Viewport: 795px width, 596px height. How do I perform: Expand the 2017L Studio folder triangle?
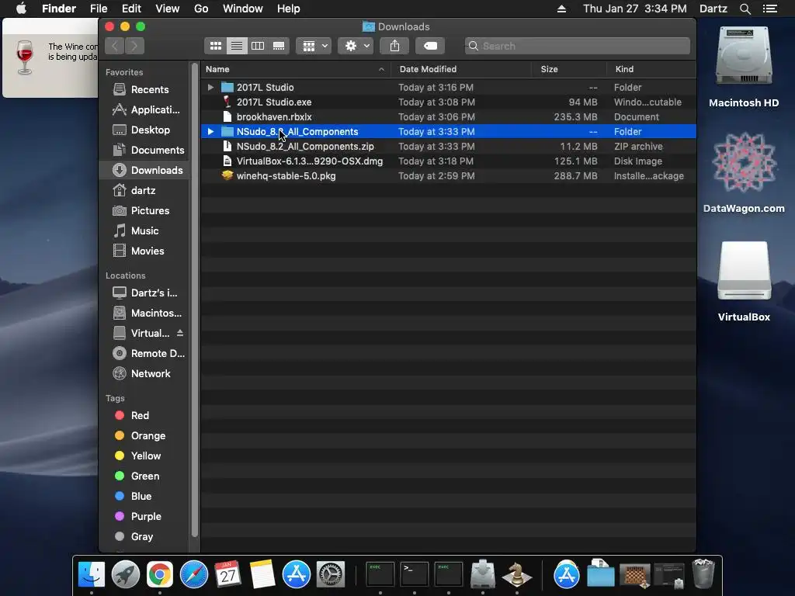(x=210, y=87)
